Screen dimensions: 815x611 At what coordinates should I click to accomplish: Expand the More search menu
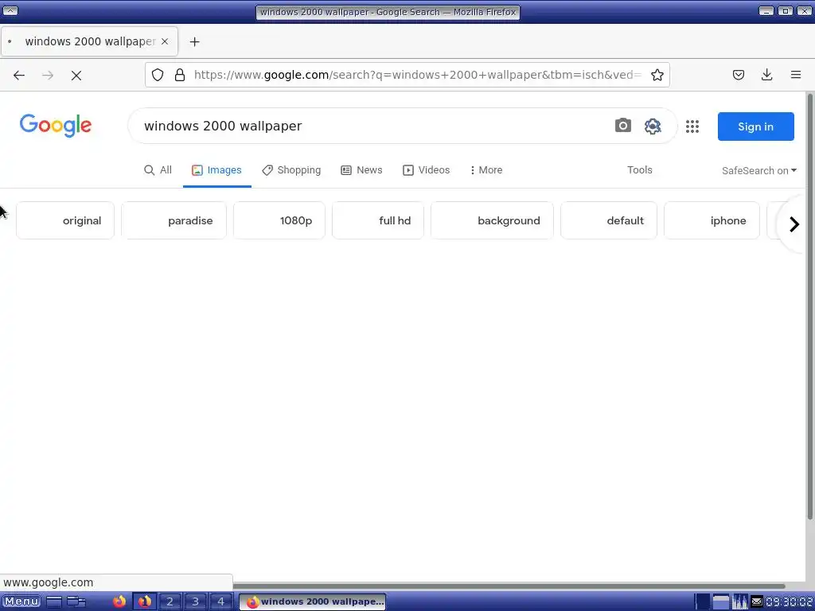[485, 170]
